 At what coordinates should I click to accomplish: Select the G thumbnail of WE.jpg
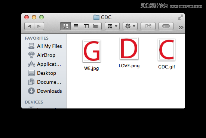(92, 51)
